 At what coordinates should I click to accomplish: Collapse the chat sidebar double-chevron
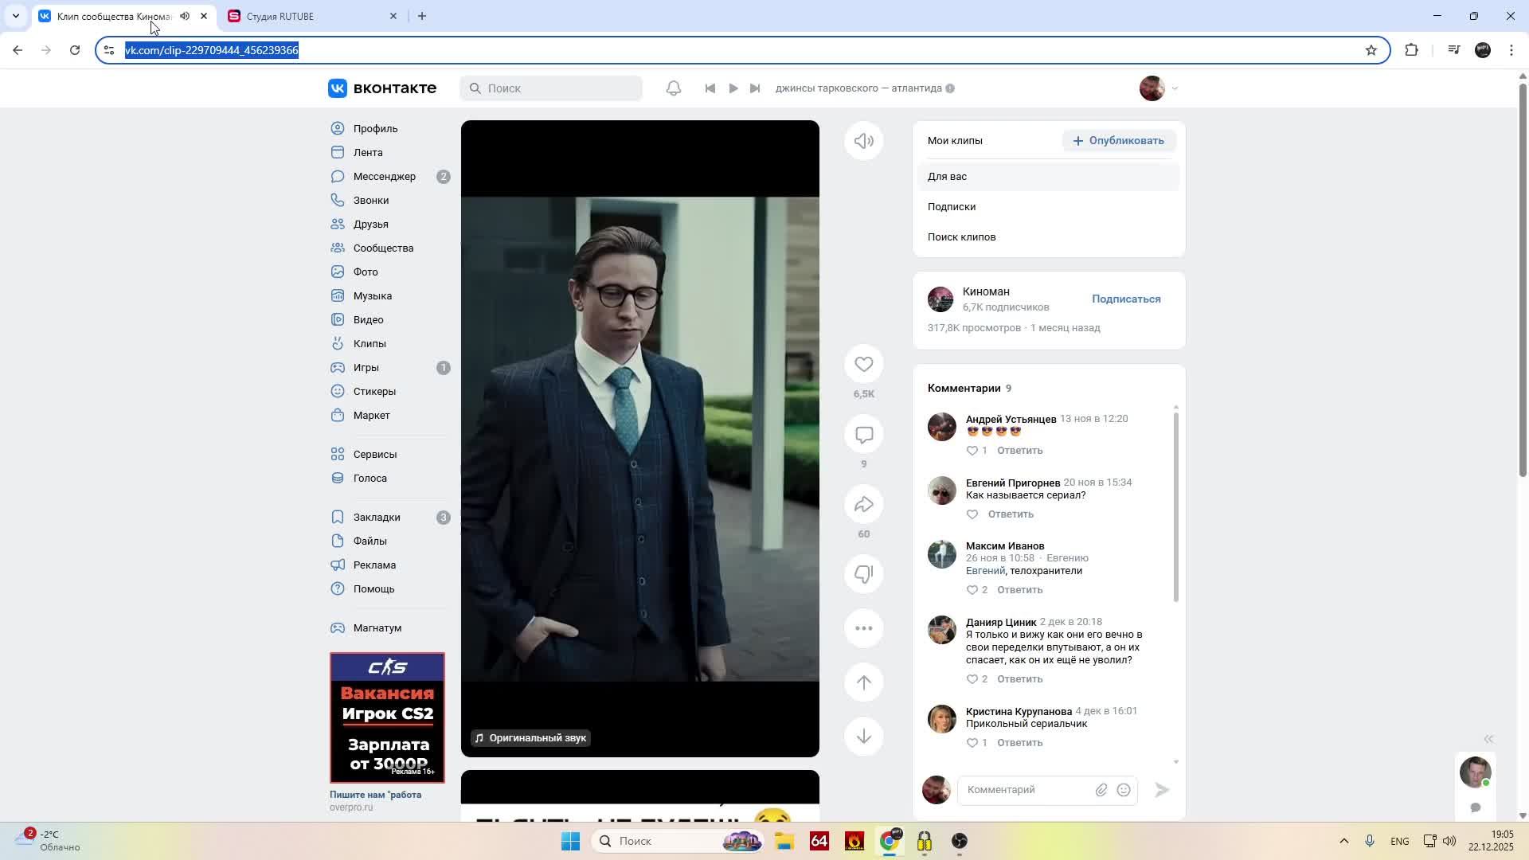(x=1488, y=739)
